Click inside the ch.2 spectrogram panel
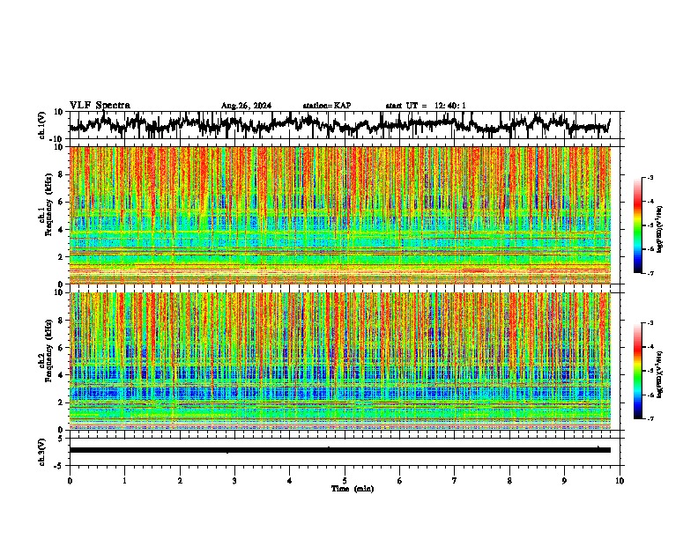 tap(340, 361)
